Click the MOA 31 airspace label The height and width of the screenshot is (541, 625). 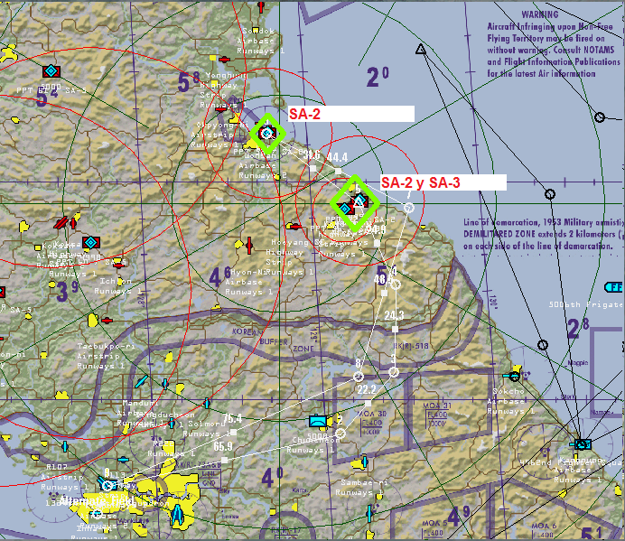[x=437, y=406]
